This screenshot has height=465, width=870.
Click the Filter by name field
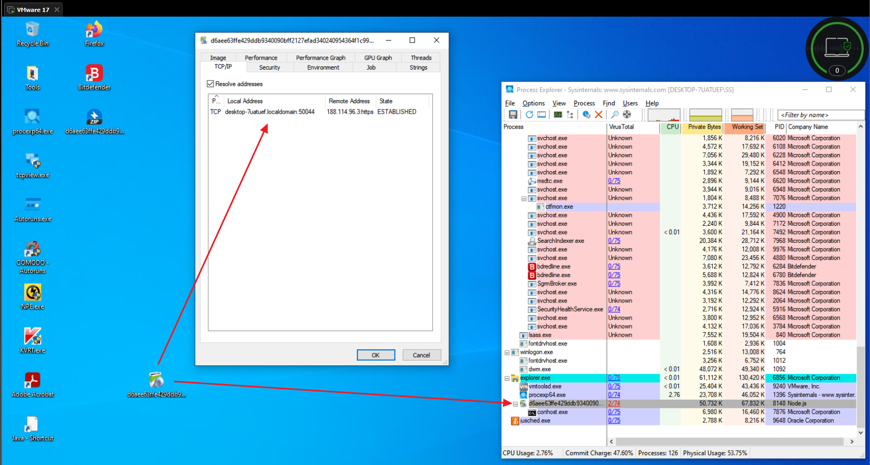[821, 115]
